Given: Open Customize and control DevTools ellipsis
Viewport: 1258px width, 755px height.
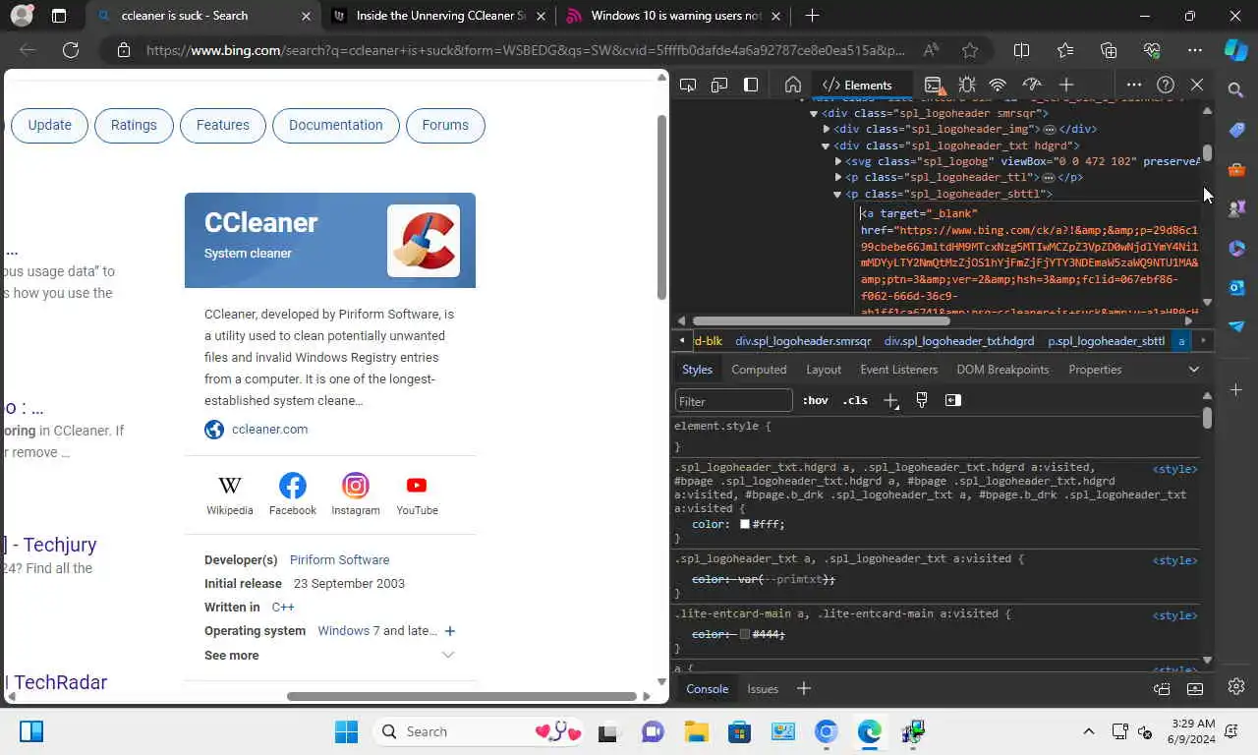Looking at the screenshot, I should (x=1134, y=85).
